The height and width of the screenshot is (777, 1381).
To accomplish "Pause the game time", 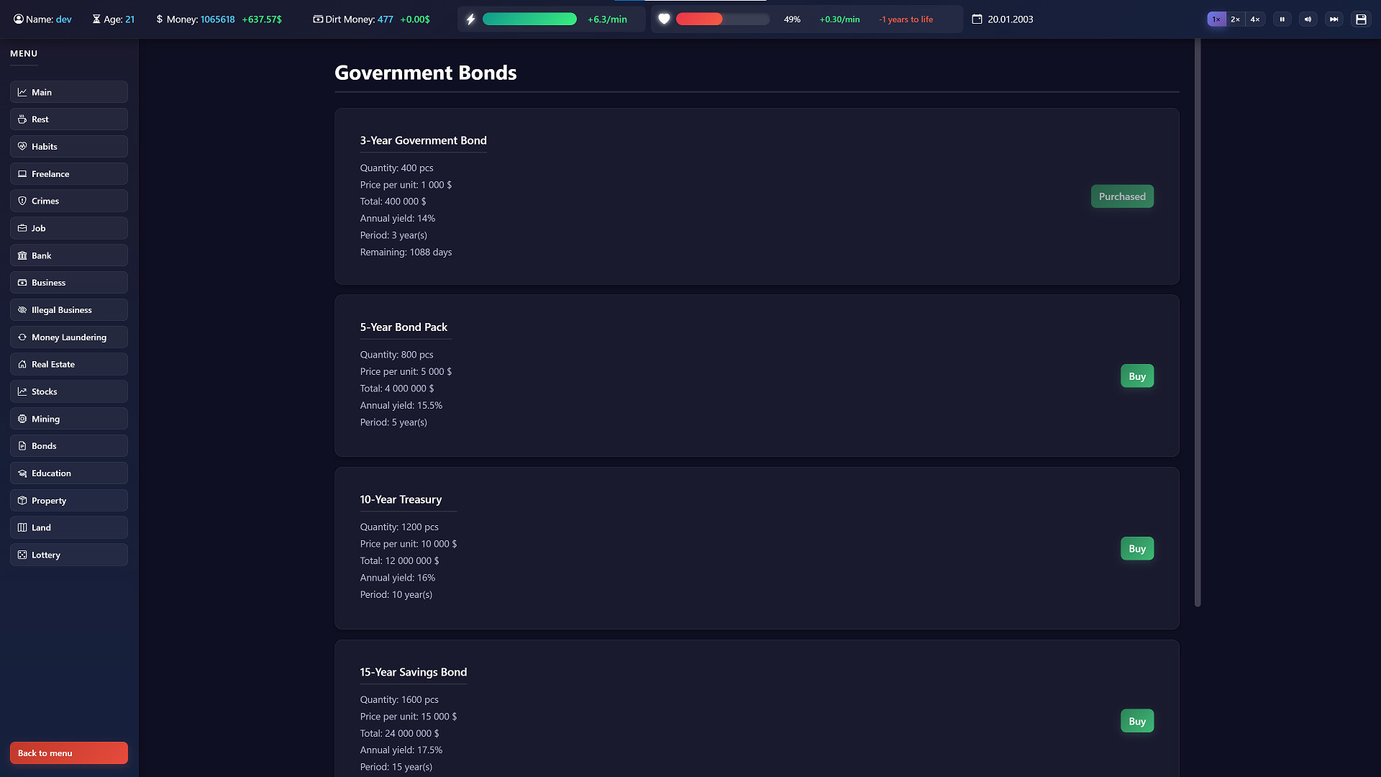I will click(x=1282, y=19).
